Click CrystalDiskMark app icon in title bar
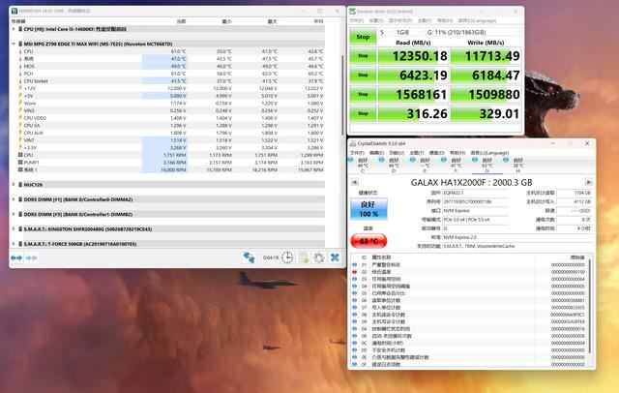The image size is (619, 393). pos(352,11)
